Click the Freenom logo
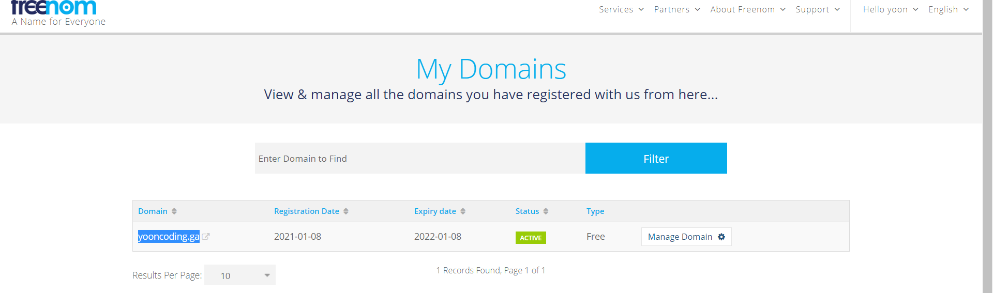This screenshot has height=293, width=993. [x=54, y=7]
